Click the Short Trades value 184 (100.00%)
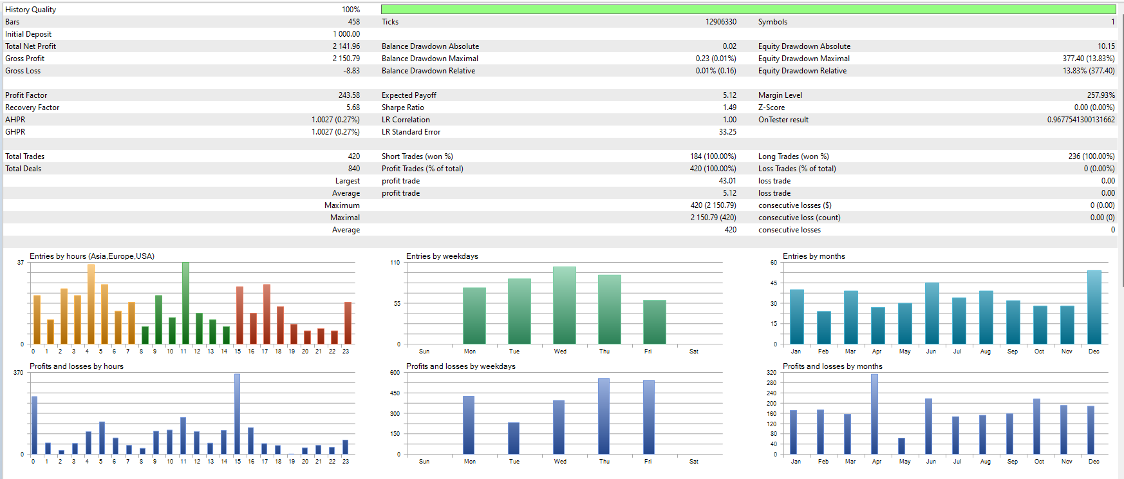Viewport: 1124px width, 479px height. click(x=713, y=156)
